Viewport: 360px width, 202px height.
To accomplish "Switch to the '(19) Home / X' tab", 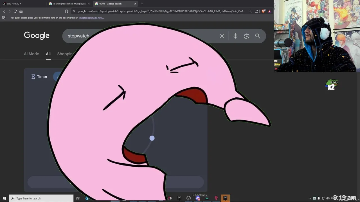I will pos(23,4).
